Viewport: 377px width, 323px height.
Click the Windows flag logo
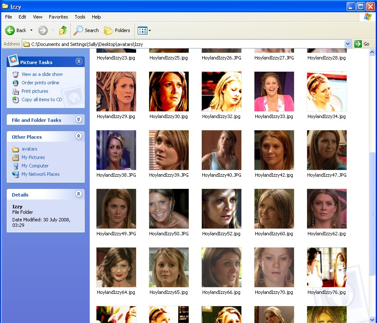(367, 17)
